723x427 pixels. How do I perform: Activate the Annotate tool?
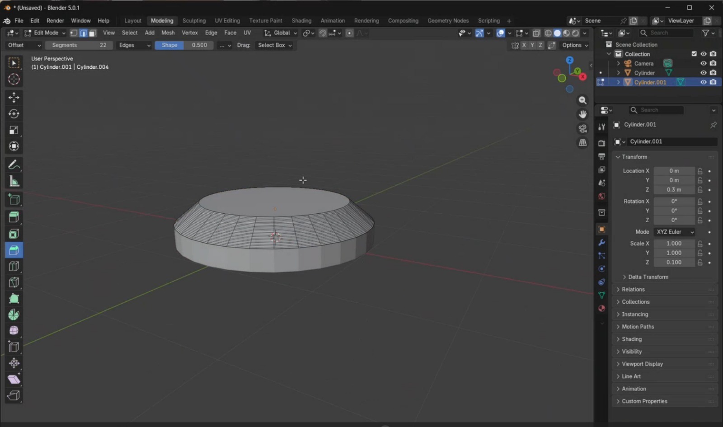(x=14, y=165)
